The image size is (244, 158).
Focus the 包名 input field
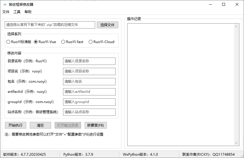pos(89,81)
